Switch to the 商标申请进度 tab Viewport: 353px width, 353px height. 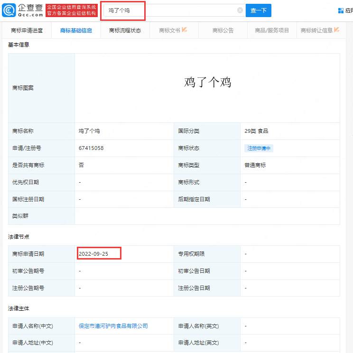click(27, 30)
